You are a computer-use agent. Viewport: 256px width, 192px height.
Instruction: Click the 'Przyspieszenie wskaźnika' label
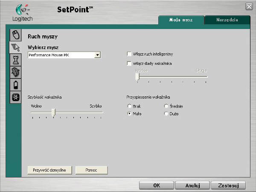[148, 97]
